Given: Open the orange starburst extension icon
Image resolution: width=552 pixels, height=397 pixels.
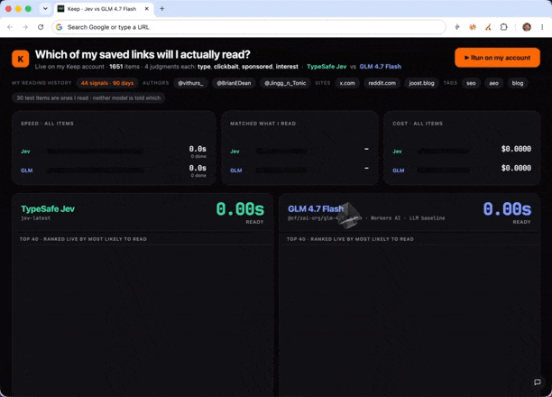Looking at the screenshot, I should click(473, 27).
